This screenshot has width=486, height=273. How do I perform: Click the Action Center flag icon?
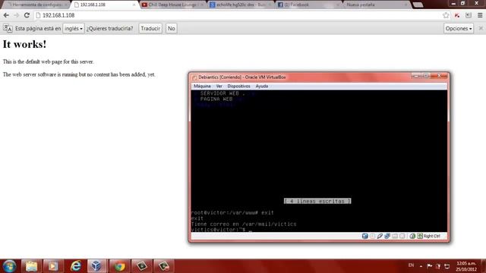click(x=429, y=266)
